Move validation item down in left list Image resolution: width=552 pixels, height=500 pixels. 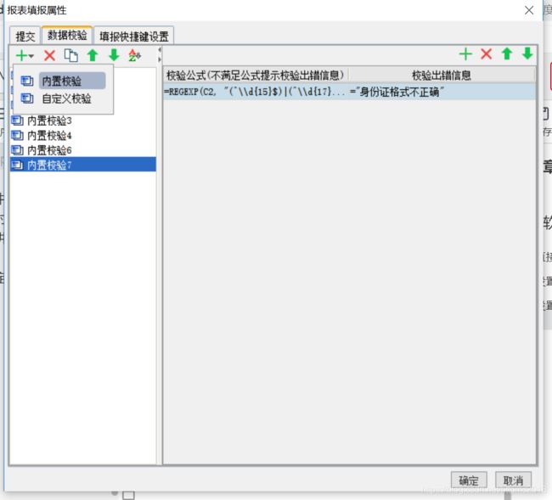(x=114, y=55)
